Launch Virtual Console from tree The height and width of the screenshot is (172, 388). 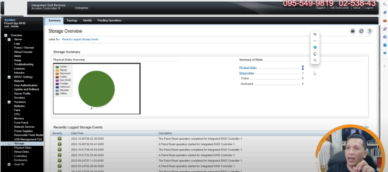(23, 52)
